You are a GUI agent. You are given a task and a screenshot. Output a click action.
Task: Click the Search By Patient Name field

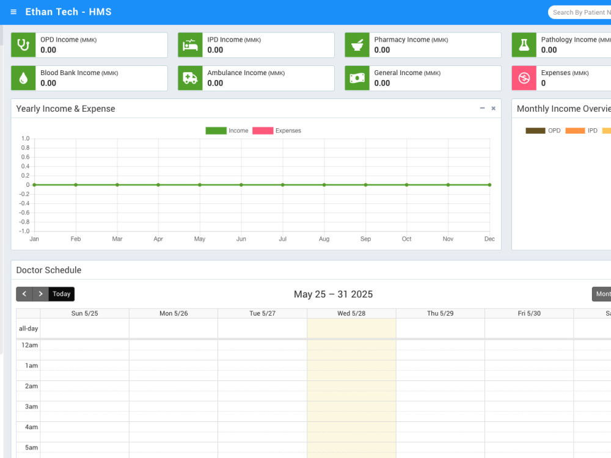(579, 12)
